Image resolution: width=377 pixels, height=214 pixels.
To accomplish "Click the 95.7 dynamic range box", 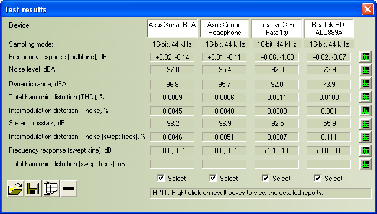I will pyautogui.click(x=224, y=85).
